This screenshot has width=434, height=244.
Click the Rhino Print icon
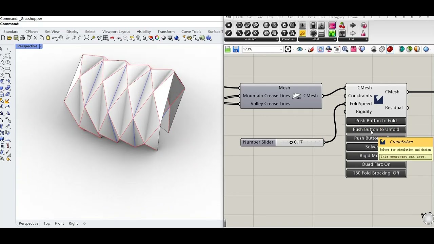coord(22,38)
